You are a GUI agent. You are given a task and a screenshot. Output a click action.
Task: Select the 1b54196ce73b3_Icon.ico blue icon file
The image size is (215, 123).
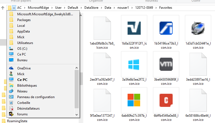pyautogui.click(x=166, y=28)
